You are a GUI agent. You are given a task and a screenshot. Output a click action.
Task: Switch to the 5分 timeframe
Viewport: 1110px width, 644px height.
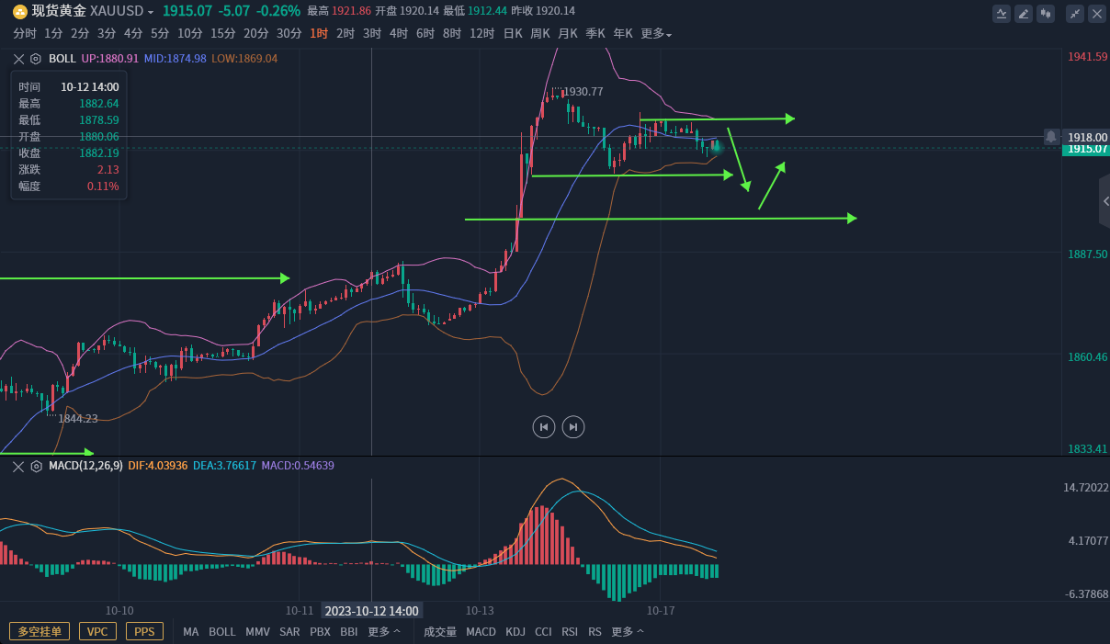coord(160,33)
